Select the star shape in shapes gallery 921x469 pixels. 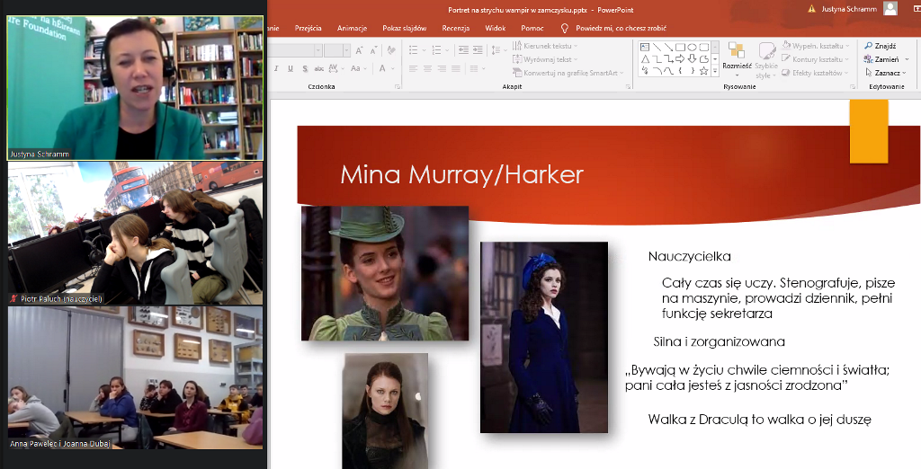703,70
